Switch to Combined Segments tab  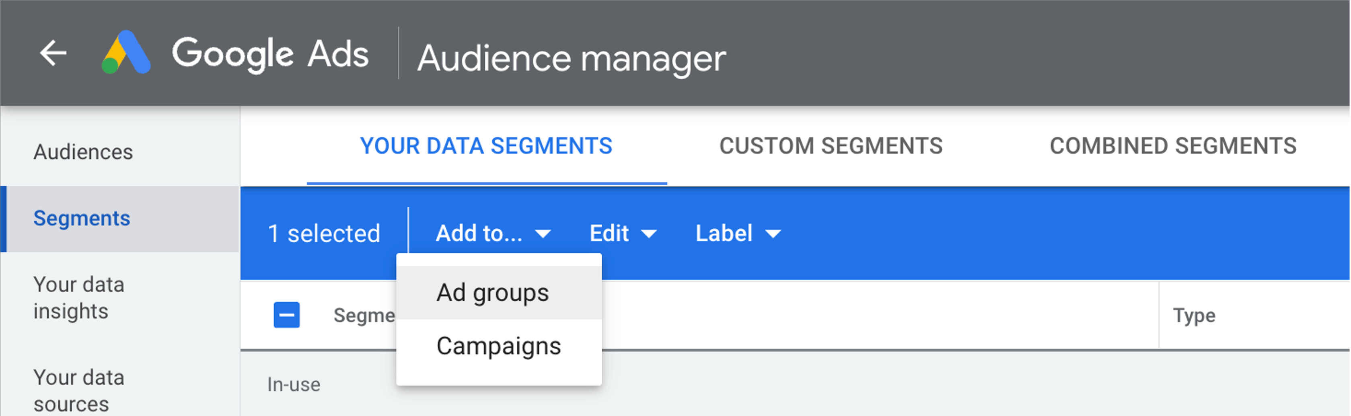pos(1173,146)
